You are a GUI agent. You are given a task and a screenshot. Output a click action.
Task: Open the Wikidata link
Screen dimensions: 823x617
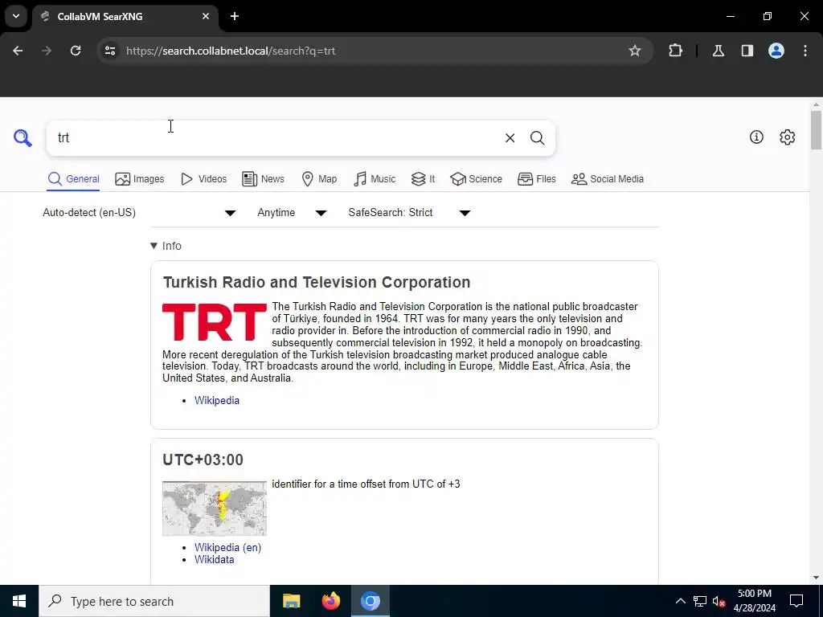[214, 560]
